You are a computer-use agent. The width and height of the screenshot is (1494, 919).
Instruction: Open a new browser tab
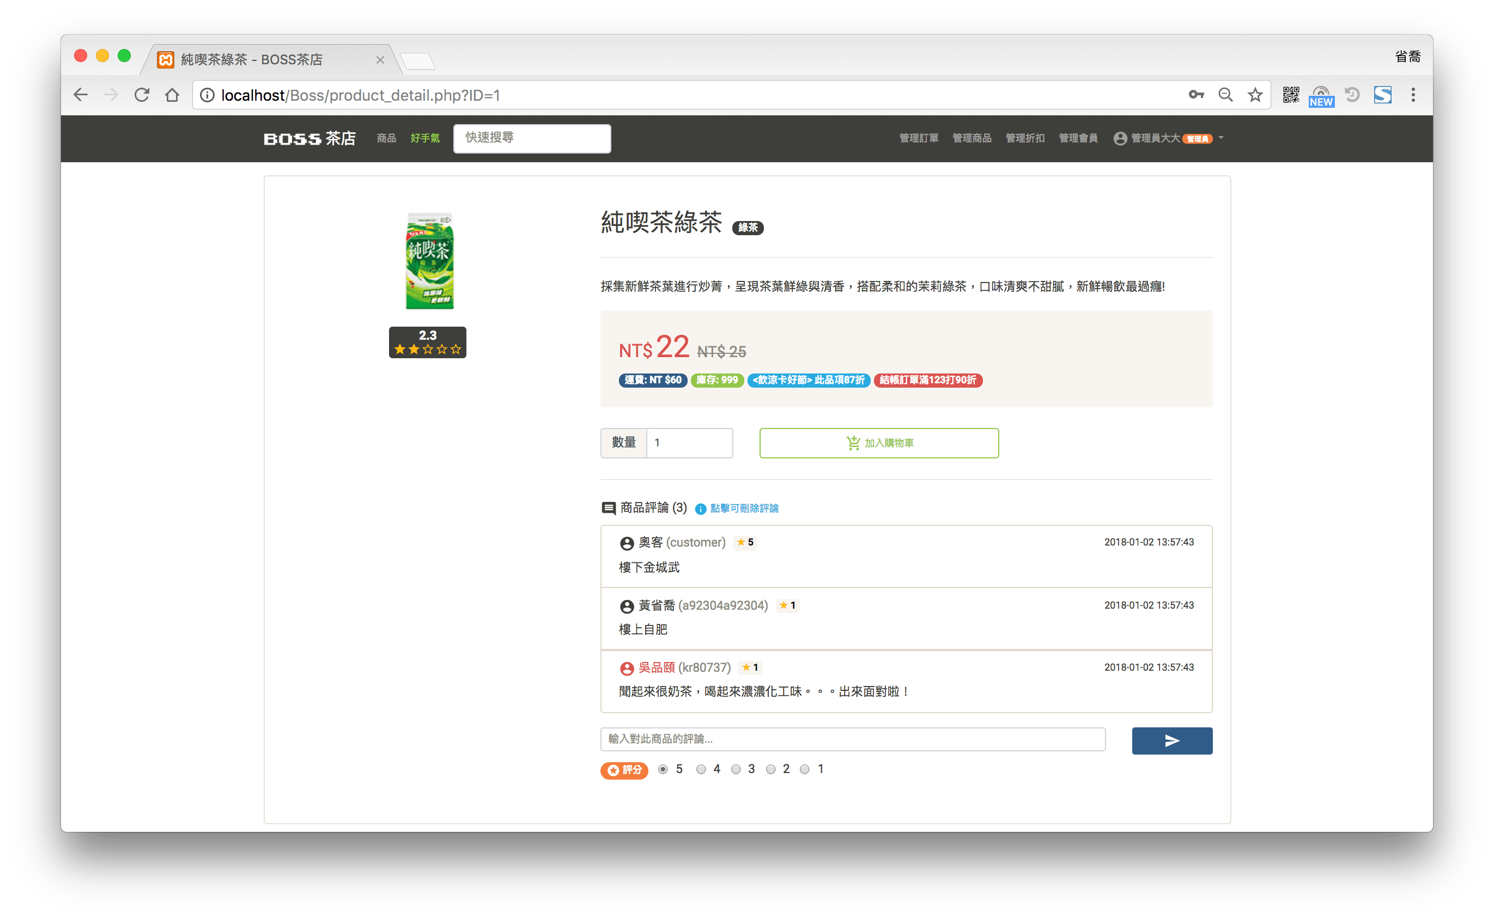point(418,61)
